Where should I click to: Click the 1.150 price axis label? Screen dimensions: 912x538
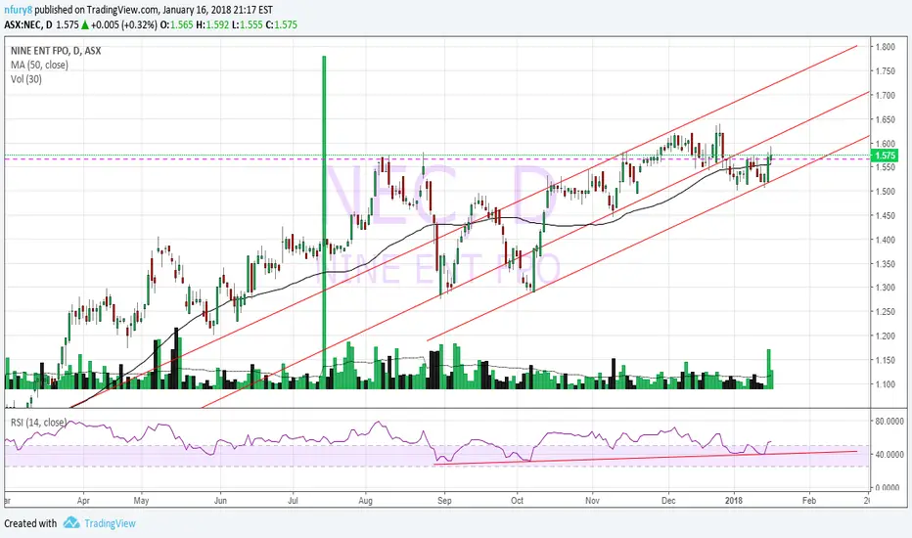pyautogui.click(x=885, y=360)
